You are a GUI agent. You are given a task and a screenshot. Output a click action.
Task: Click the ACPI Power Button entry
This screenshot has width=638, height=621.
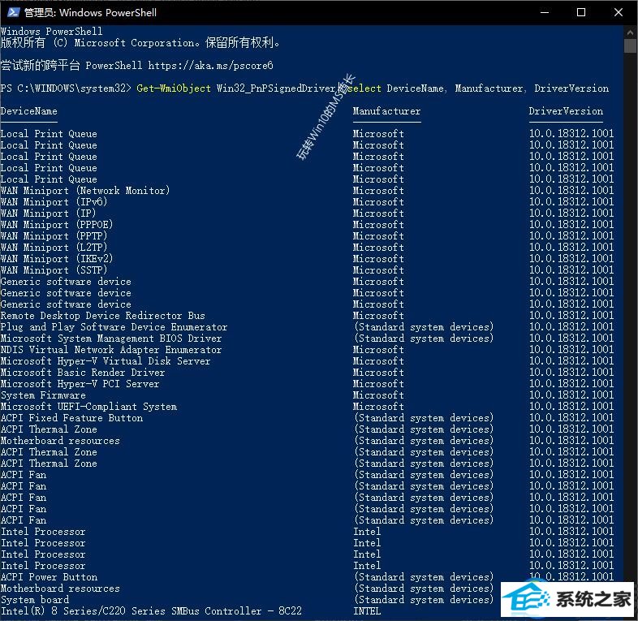[x=49, y=577]
